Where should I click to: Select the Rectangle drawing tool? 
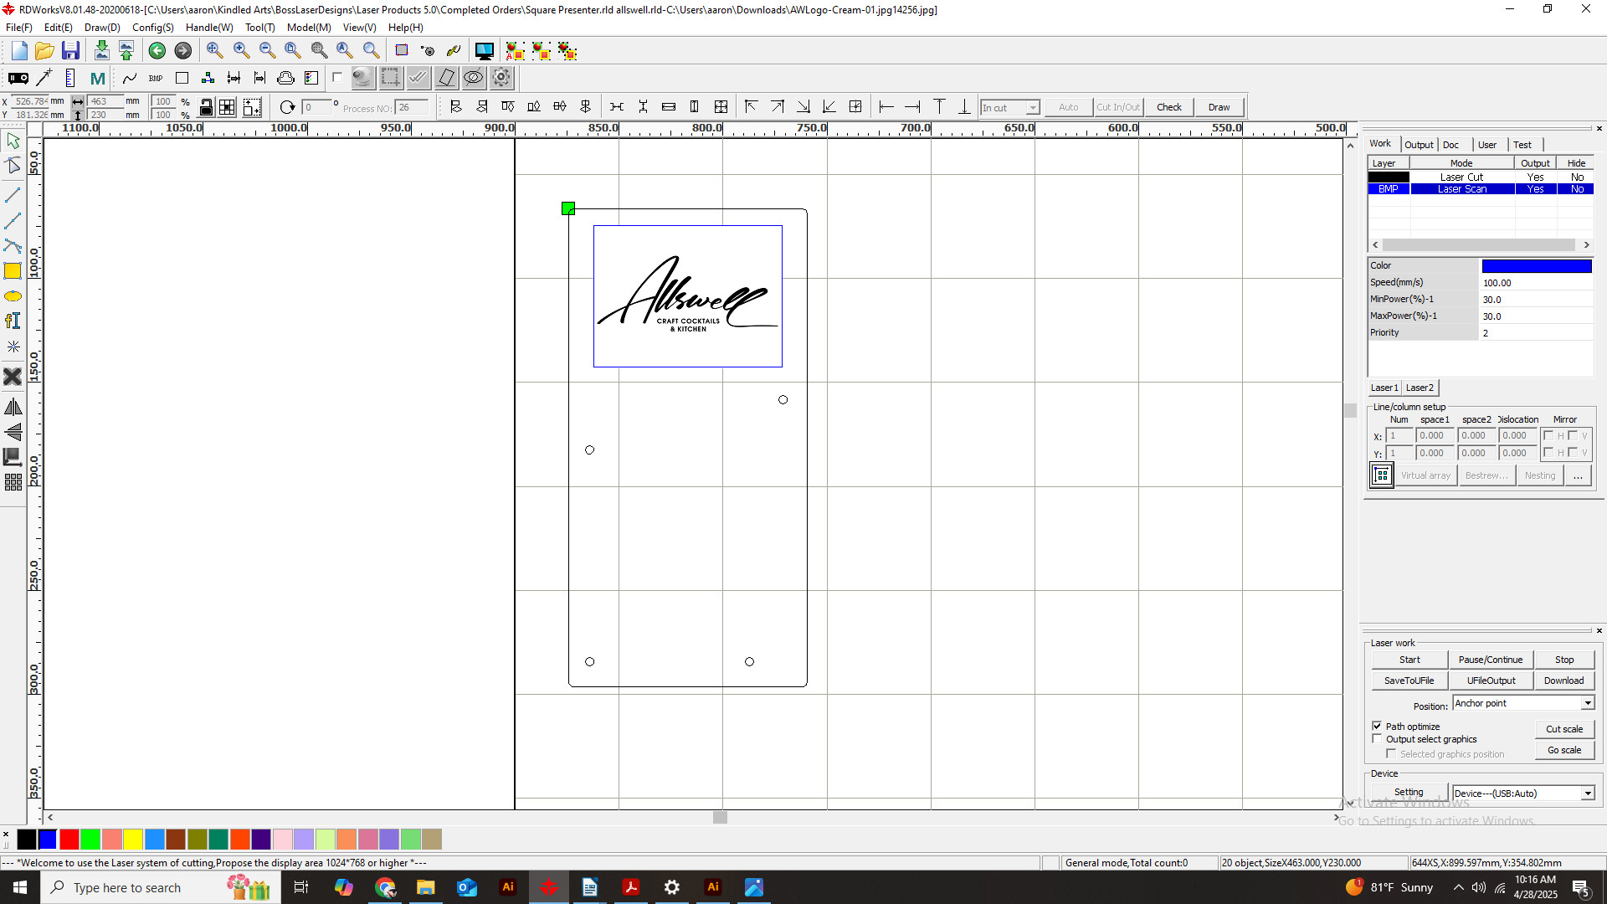13,271
